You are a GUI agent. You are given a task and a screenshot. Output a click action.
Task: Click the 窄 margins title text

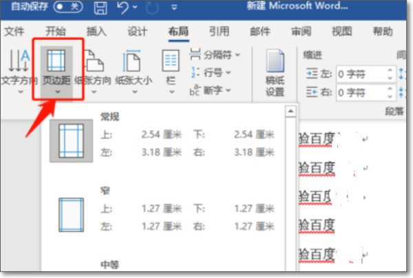click(x=105, y=191)
